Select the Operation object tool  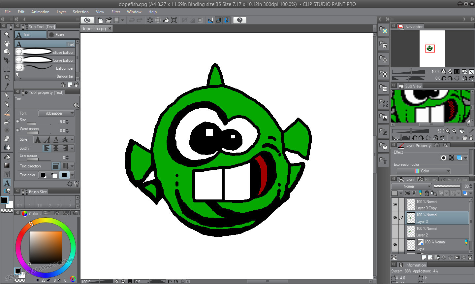7,52
